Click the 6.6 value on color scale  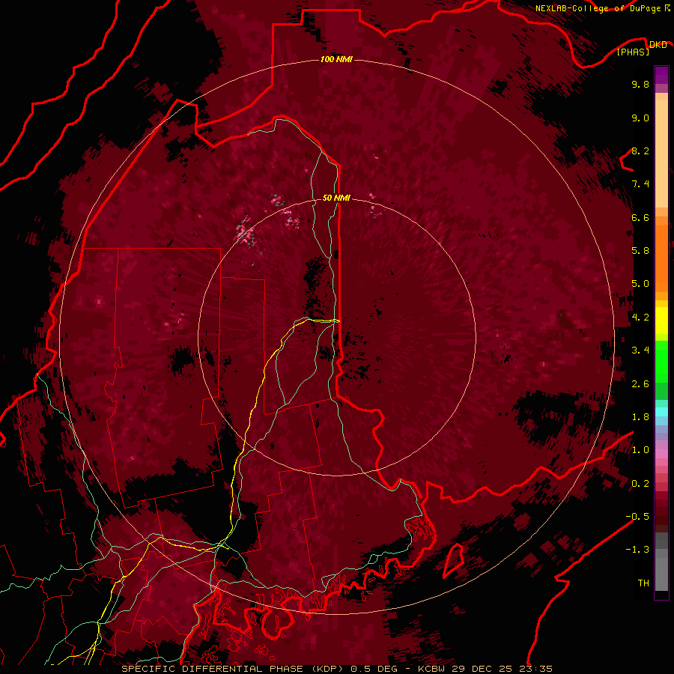[640, 217]
